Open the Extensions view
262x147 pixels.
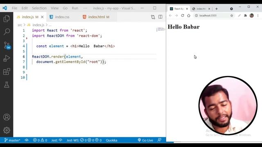point(7,71)
